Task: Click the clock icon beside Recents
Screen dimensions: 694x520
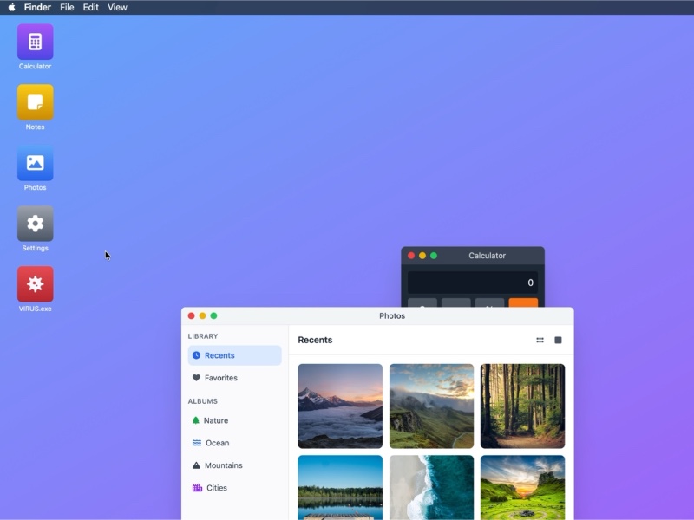Action: point(197,355)
